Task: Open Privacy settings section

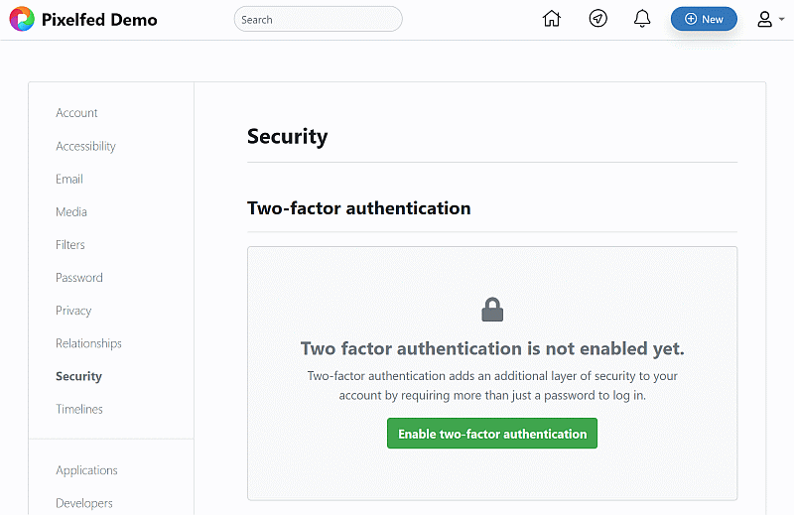Action: click(73, 311)
